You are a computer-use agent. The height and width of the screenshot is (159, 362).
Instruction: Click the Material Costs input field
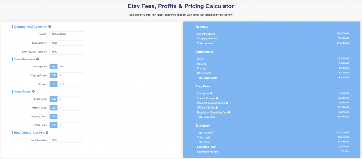click(71, 108)
